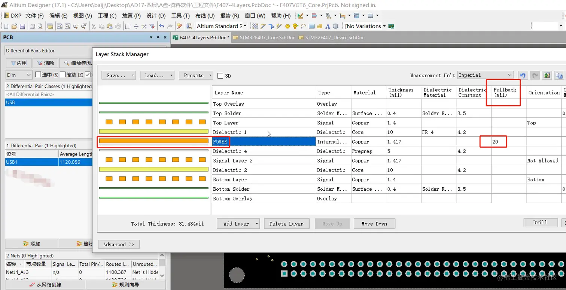
Task: Open the Measurement Unit Imperial combo box
Action: point(485,75)
